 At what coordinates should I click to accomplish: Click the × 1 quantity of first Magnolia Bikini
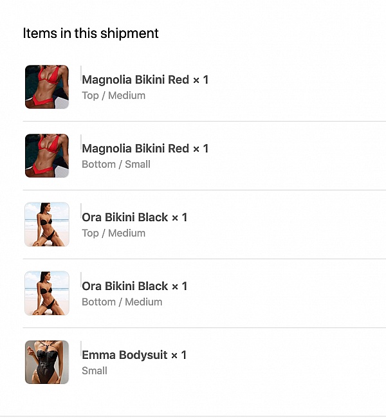(x=201, y=80)
